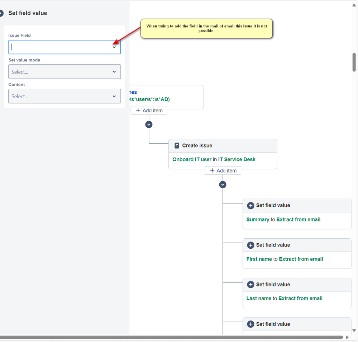Collapse chevron node under regex condition
The height and width of the screenshot is (342, 358).
[149, 125]
